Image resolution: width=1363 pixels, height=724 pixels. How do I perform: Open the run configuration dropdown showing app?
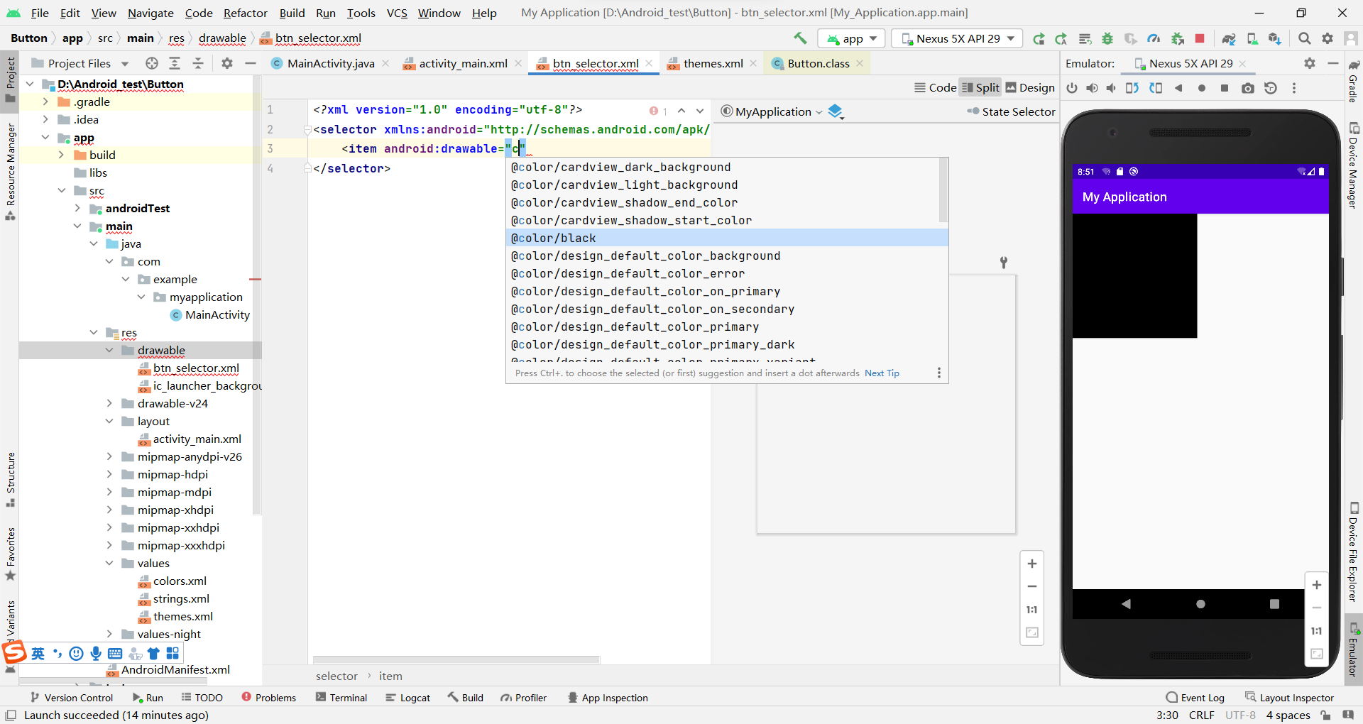(851, 38)
